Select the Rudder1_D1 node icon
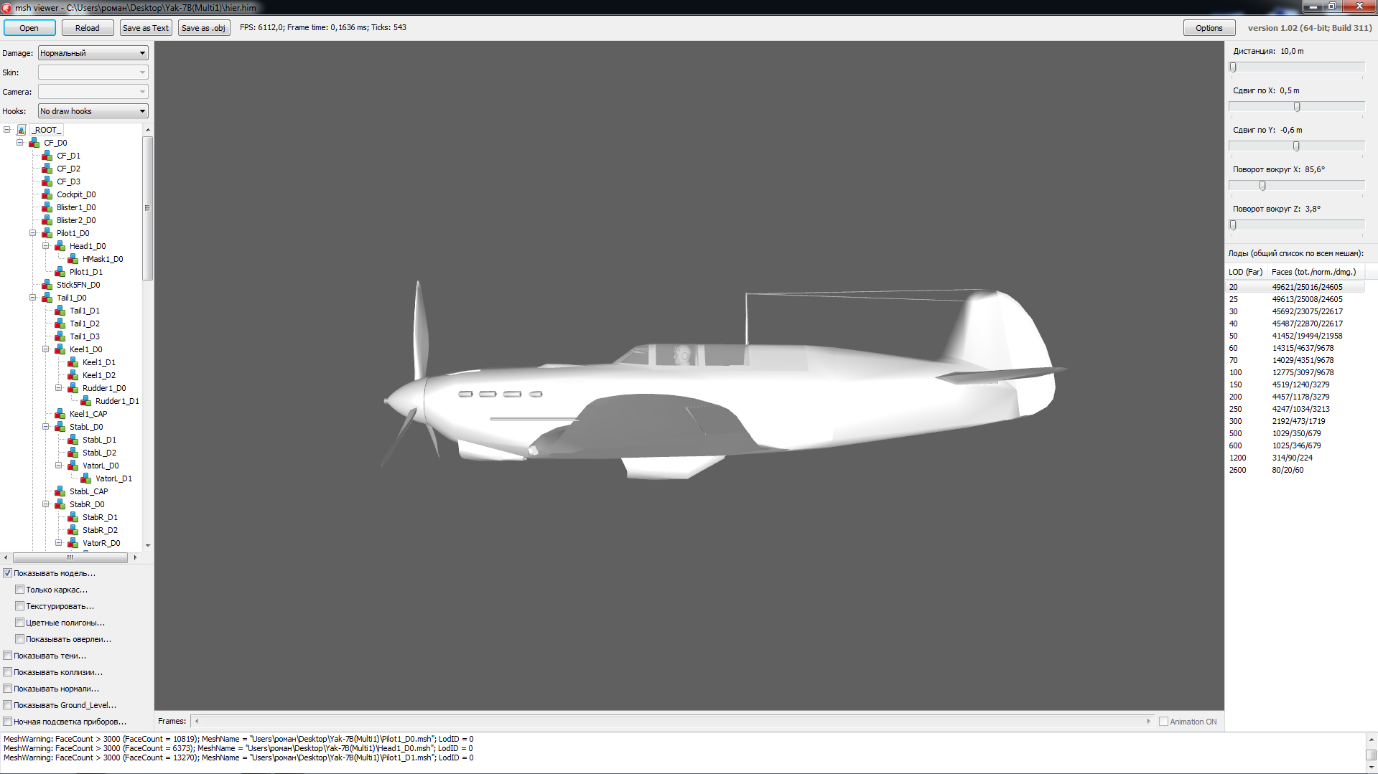The width and height of the screenshot is (1378, 774). pyautogui.click(x=85, y=401)
